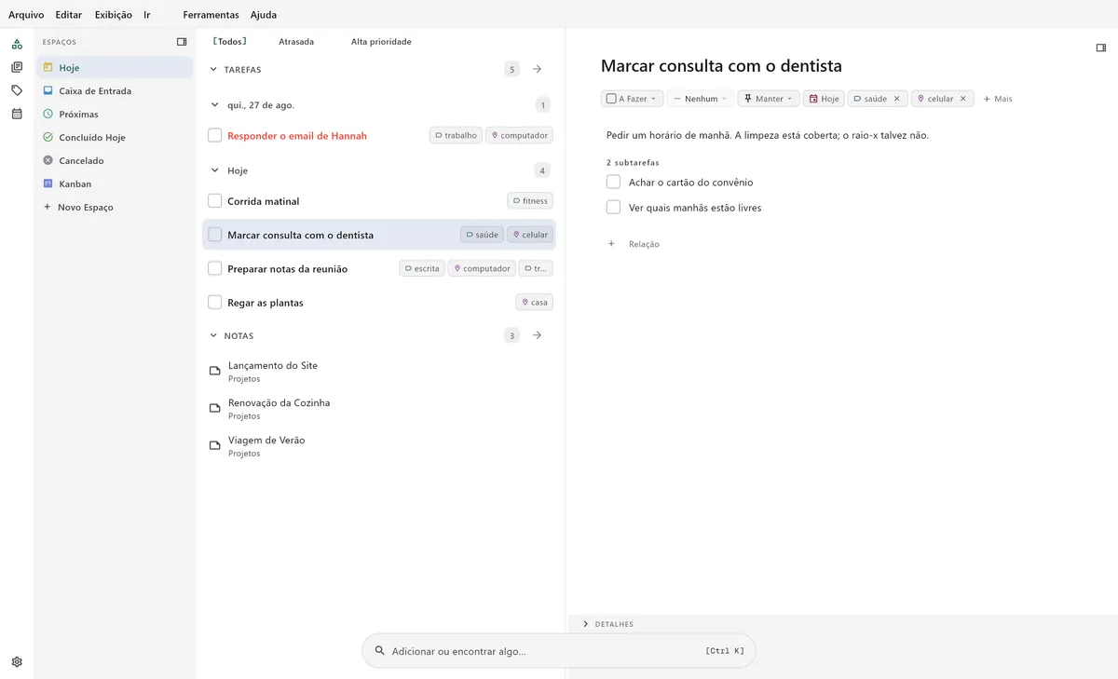Click trabalho tag on Hannah email task
This screenshot has height=679, width=1118.
click(x=455, y=136)
